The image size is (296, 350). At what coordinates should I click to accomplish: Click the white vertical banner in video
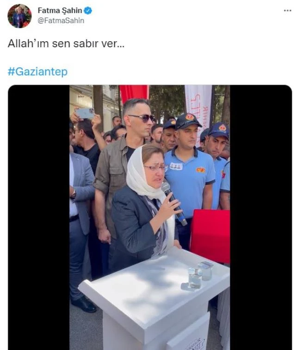(198, 106)
